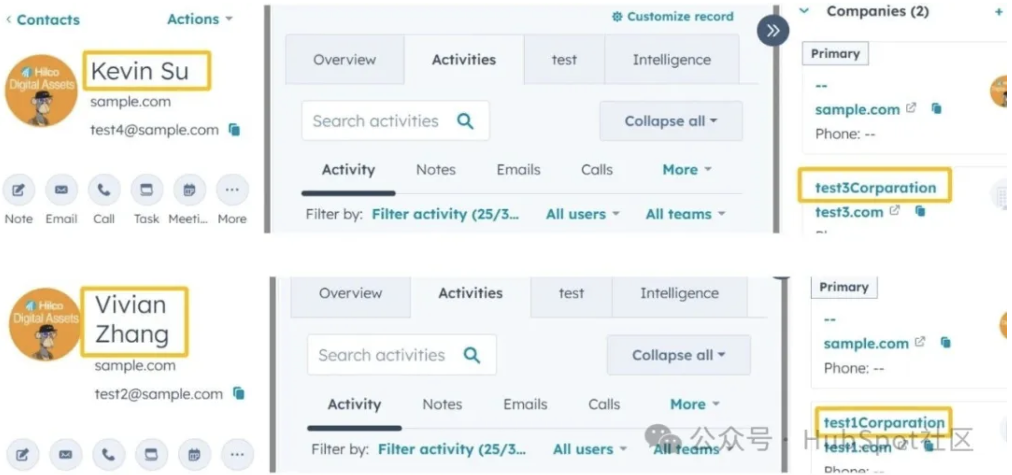
Task: Open the top Intelligence tab
Action: pos(671,60)
